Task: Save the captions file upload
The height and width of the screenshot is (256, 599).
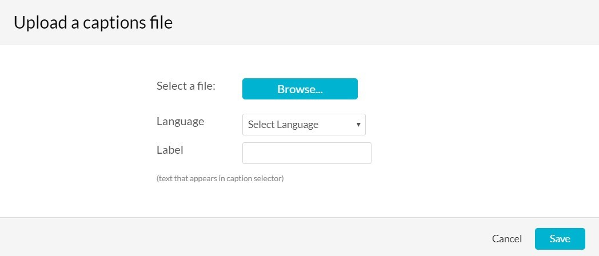Action: [560, 239]
